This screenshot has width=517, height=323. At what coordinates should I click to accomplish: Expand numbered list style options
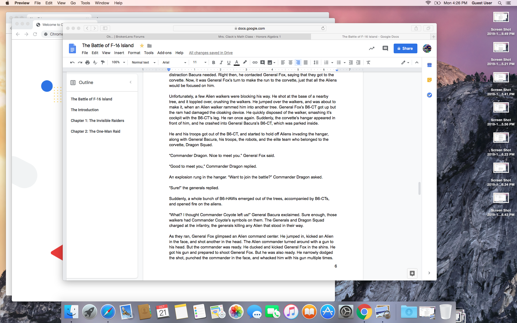pyautogui.click(x=332, y=63)
